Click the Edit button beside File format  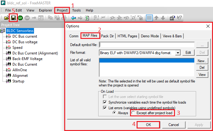tap(188, 53)
